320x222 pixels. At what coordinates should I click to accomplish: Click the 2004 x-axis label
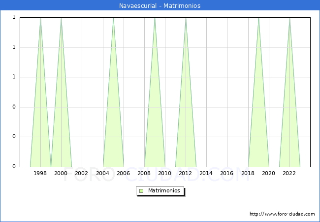click(102, 173)
